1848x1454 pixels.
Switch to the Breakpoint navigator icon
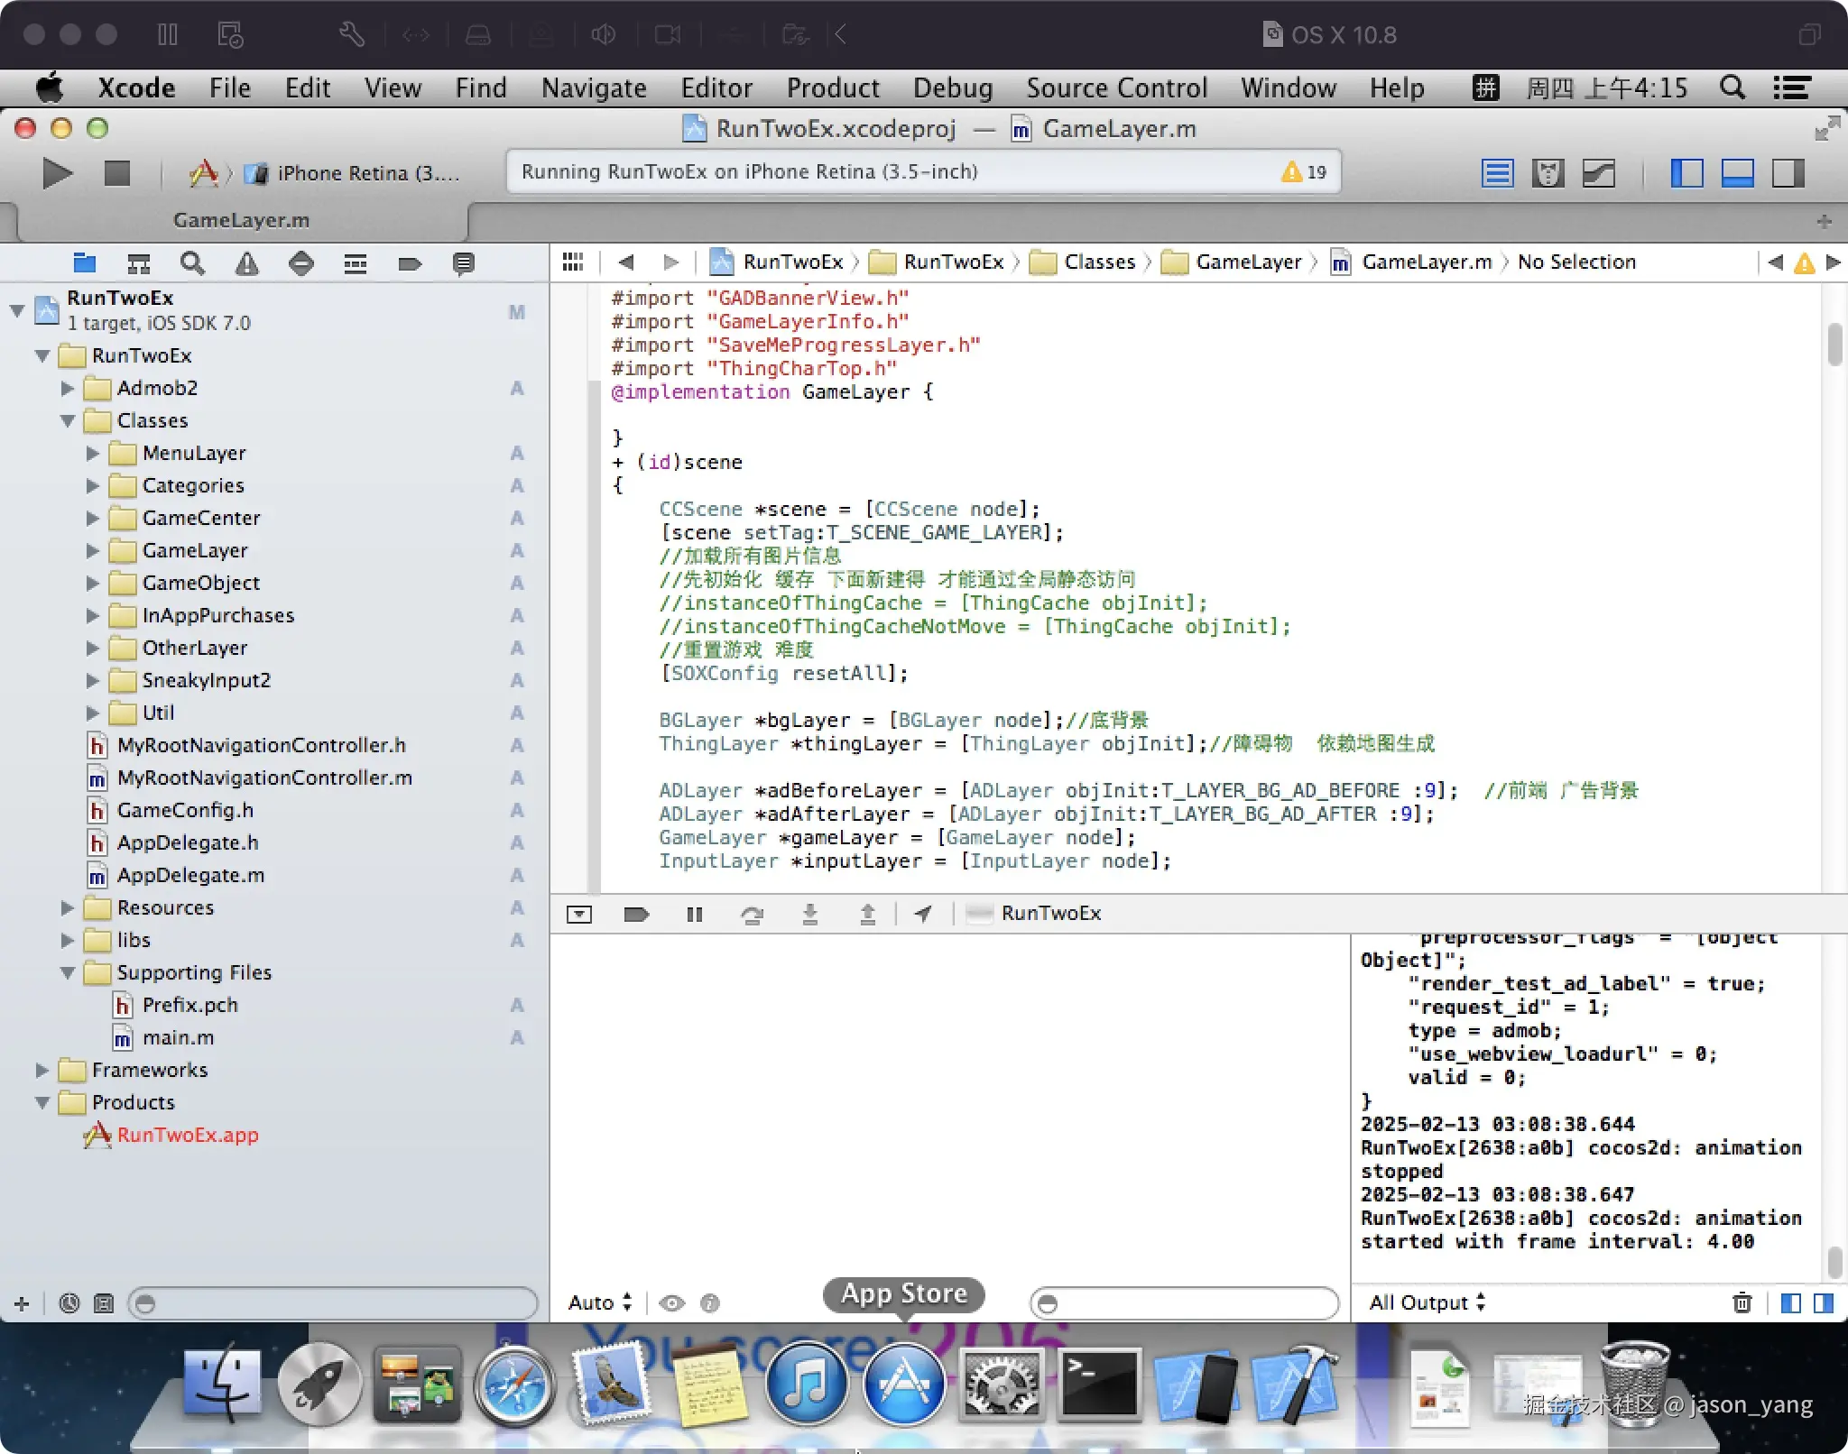click(409, 263)
